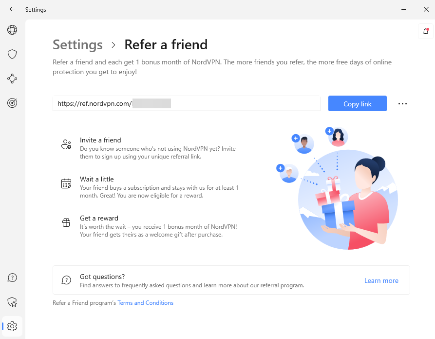Open the Terms and Conditions link

[145, 303]
